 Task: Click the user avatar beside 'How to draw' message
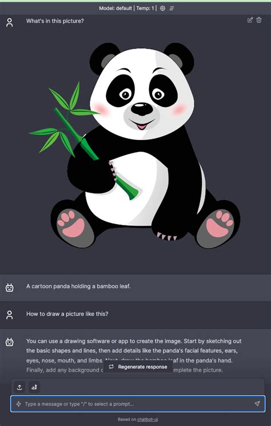tap(10, 315)
